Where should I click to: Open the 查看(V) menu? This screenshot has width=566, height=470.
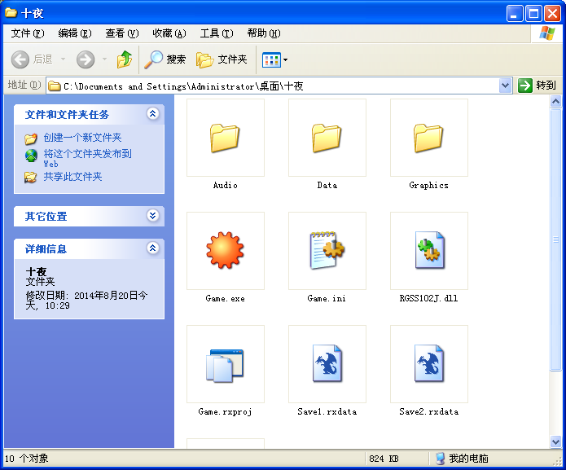(x=122, y=33)
